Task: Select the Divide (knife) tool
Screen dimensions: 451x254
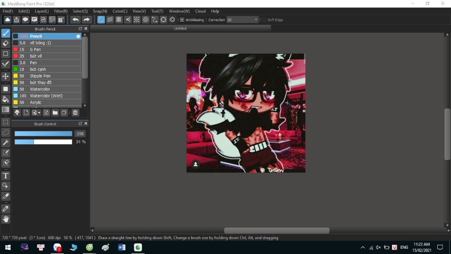Action: (5, 196)
